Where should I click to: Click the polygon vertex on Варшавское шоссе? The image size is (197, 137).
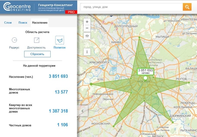click(144, 101)
